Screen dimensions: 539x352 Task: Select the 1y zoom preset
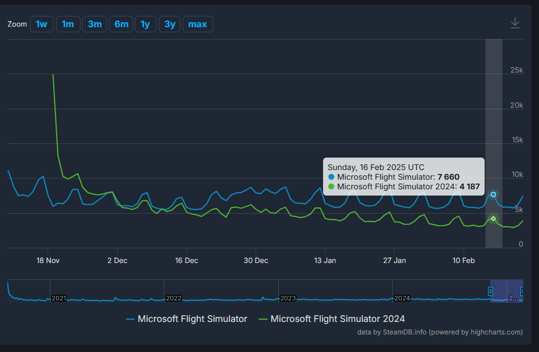pos(145,24)
